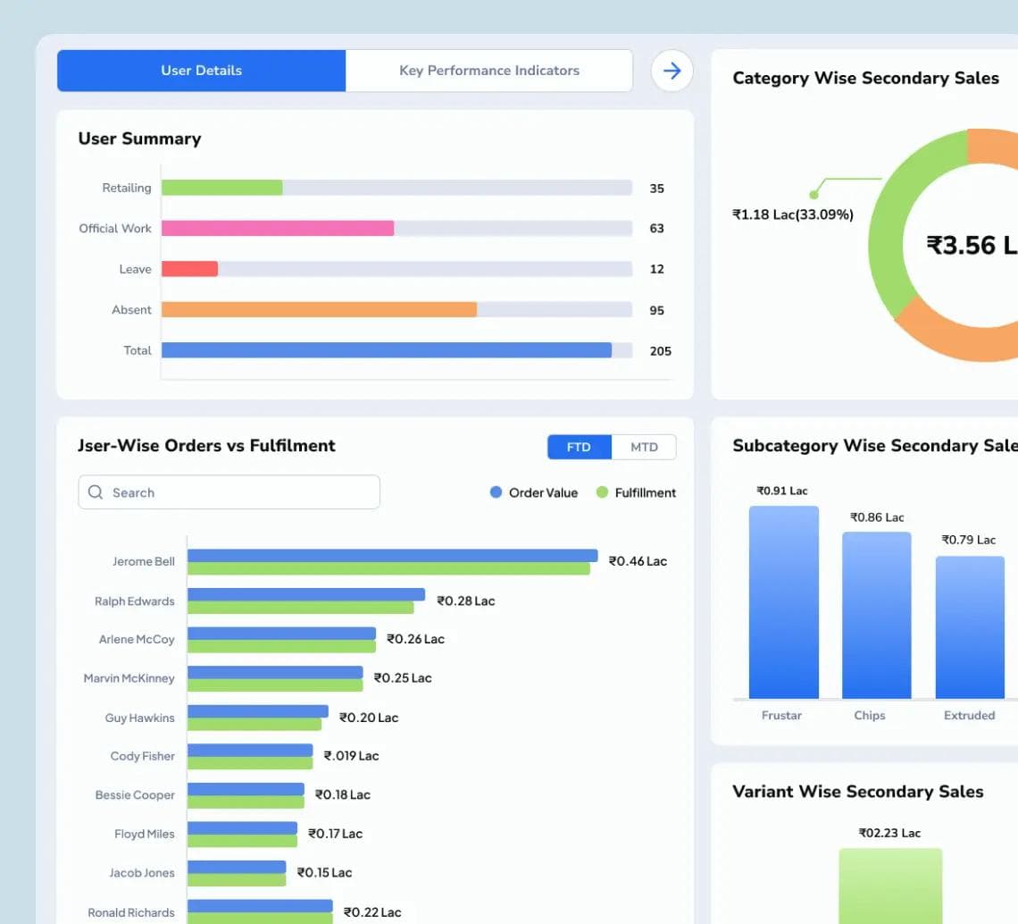Click the ₹0.79 Lac bar label
The width and height of the screenshot is (1018, 924).
[x=969, y=540]
